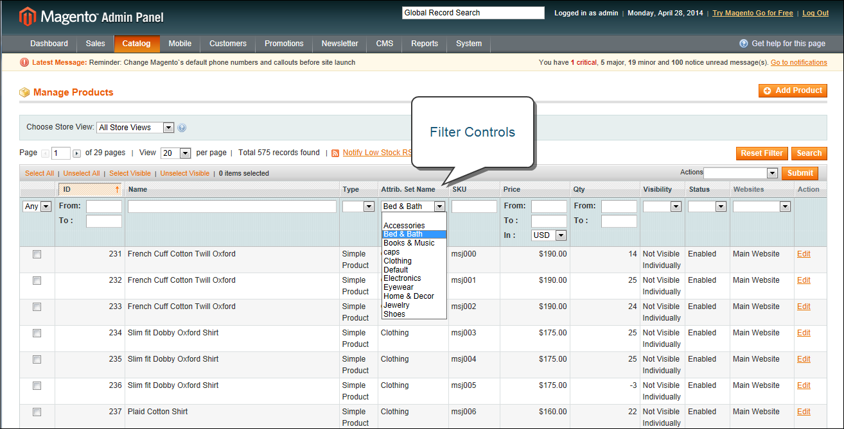Click the ID From filter field
Viewport: 844px width, 429px height.
click(x=104, y=206)
